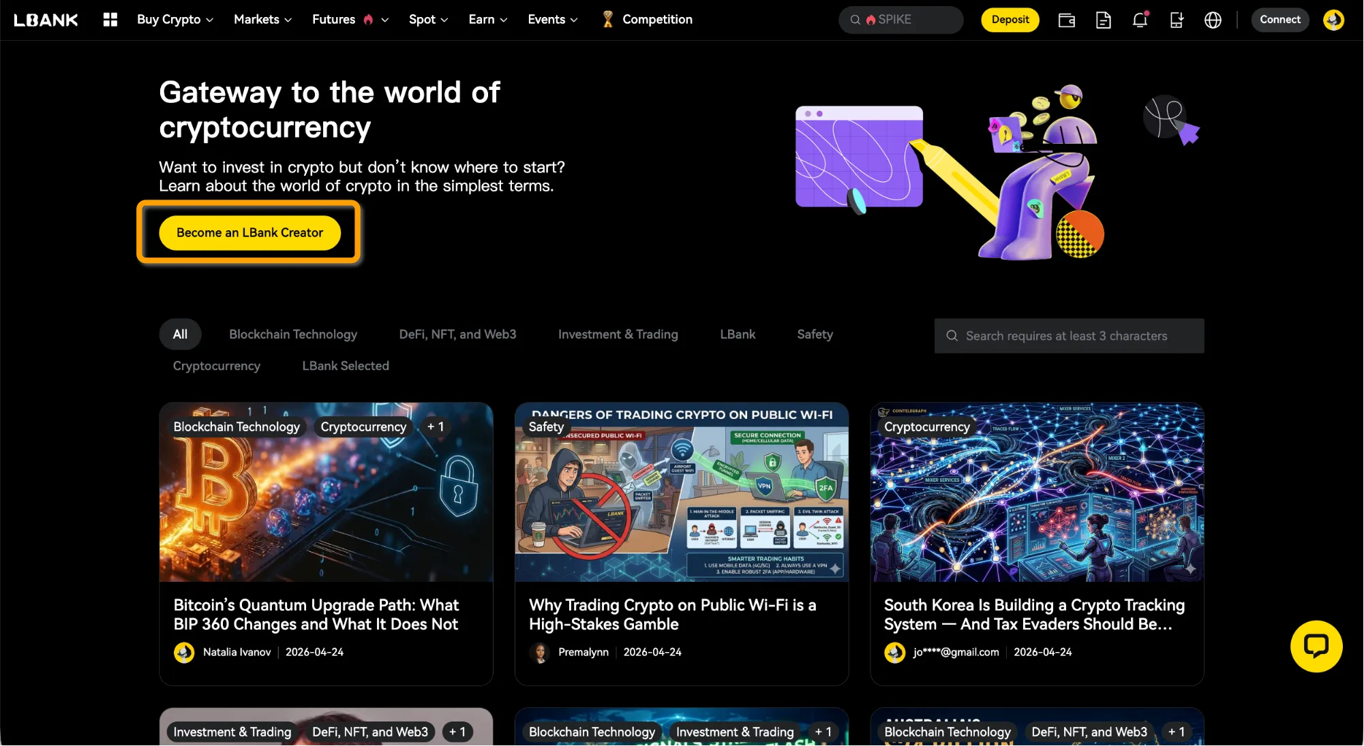
Task: Expand the Events dropdown menu
Action: point(553,20)
